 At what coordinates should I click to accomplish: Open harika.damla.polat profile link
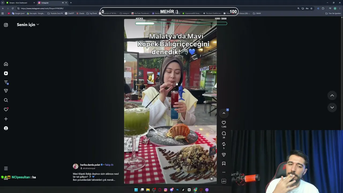[90, 165]
